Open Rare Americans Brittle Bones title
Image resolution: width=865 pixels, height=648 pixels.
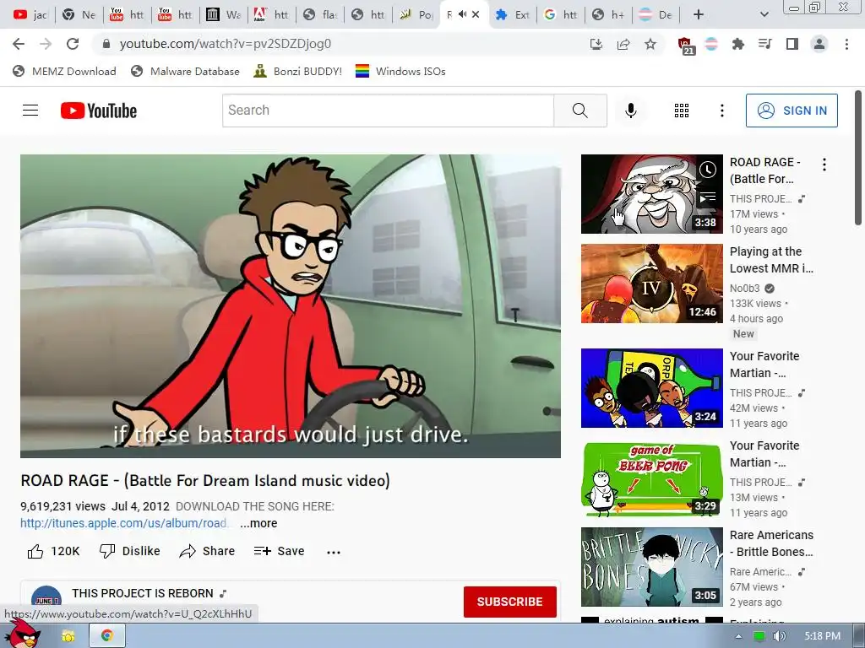(x=771, y=543)
